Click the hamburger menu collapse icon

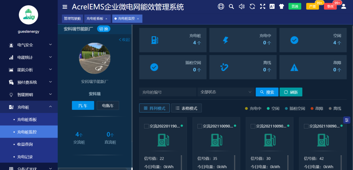(65, 7)
